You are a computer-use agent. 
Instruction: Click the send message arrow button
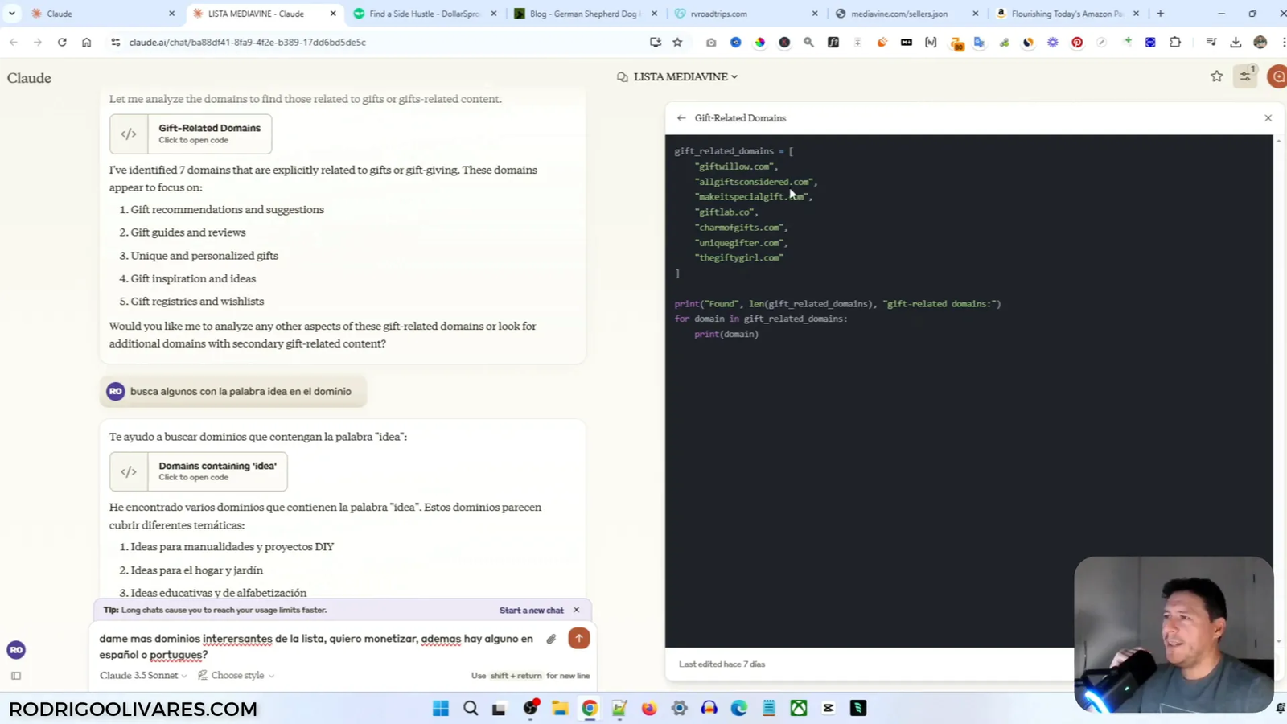tap(578, 638)
